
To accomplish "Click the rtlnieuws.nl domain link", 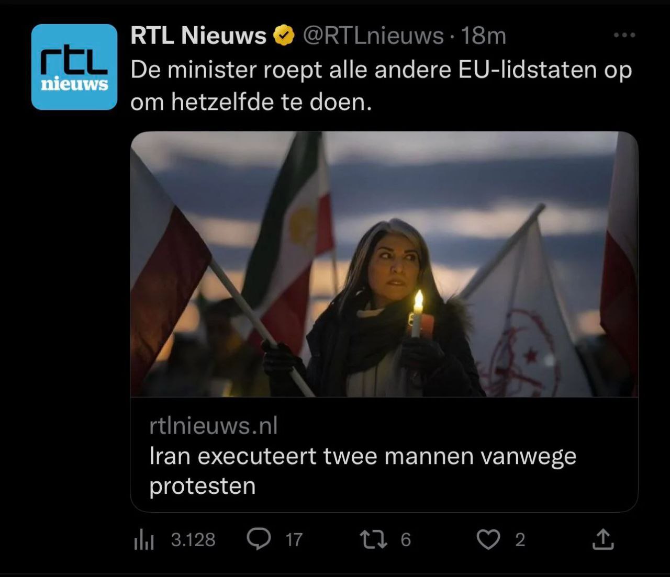I will click(214, 426).
